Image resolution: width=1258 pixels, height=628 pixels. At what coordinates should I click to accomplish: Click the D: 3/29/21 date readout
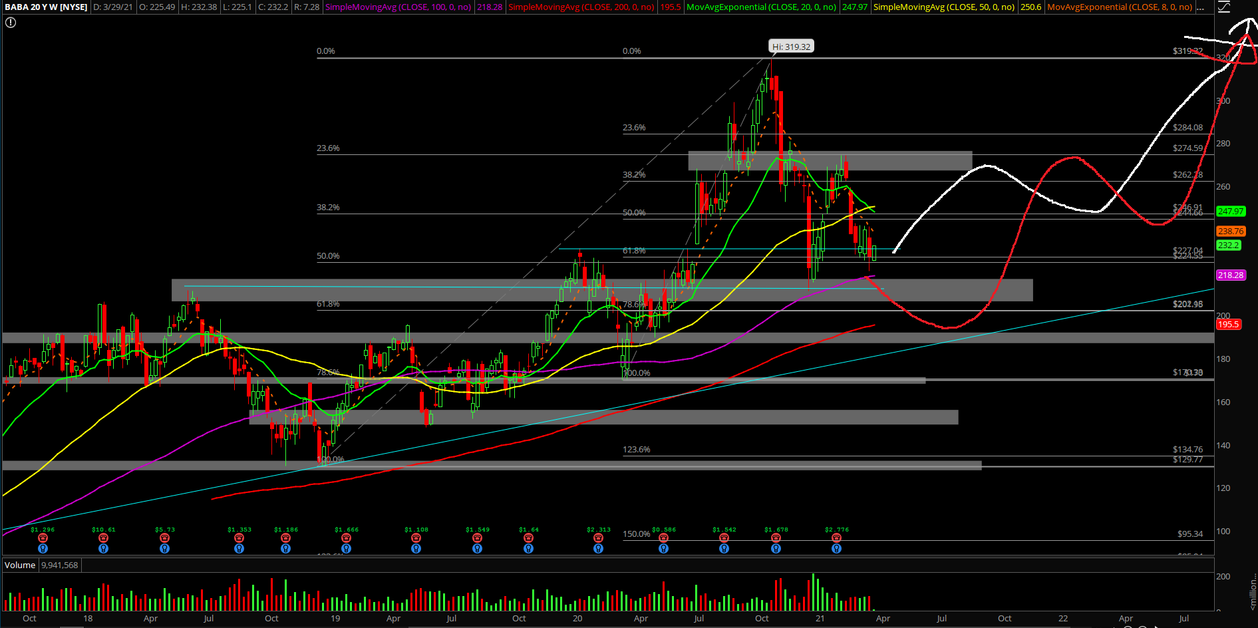(113, 7)
